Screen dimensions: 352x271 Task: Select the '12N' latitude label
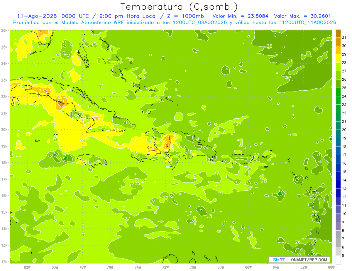point(4,262)
